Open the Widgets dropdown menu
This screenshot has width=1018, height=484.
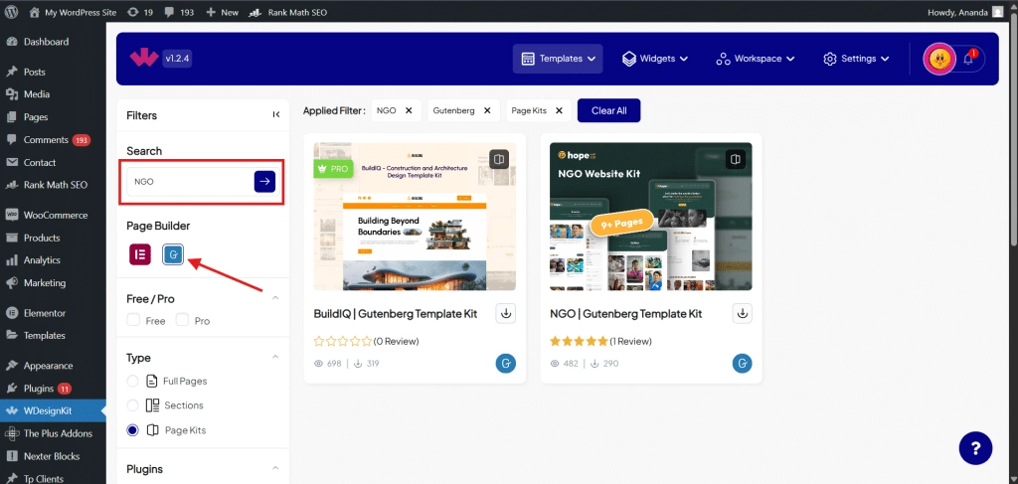coord(655,59)
